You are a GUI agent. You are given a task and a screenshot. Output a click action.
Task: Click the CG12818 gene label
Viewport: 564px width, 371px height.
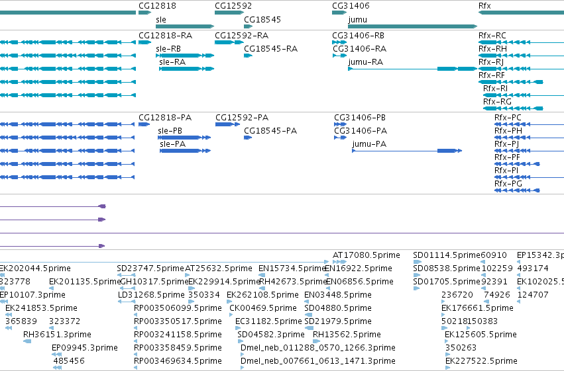coord(157,6)
